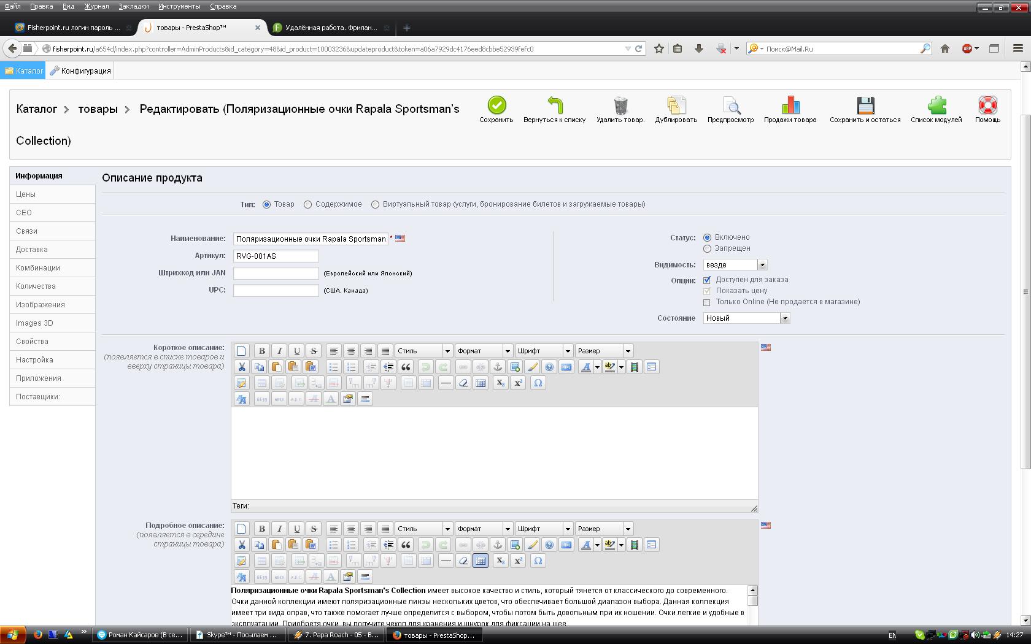Screen dimensions: 1031x644
Task: Apply blockquote in the short description editor
Action: coord(406,367)
